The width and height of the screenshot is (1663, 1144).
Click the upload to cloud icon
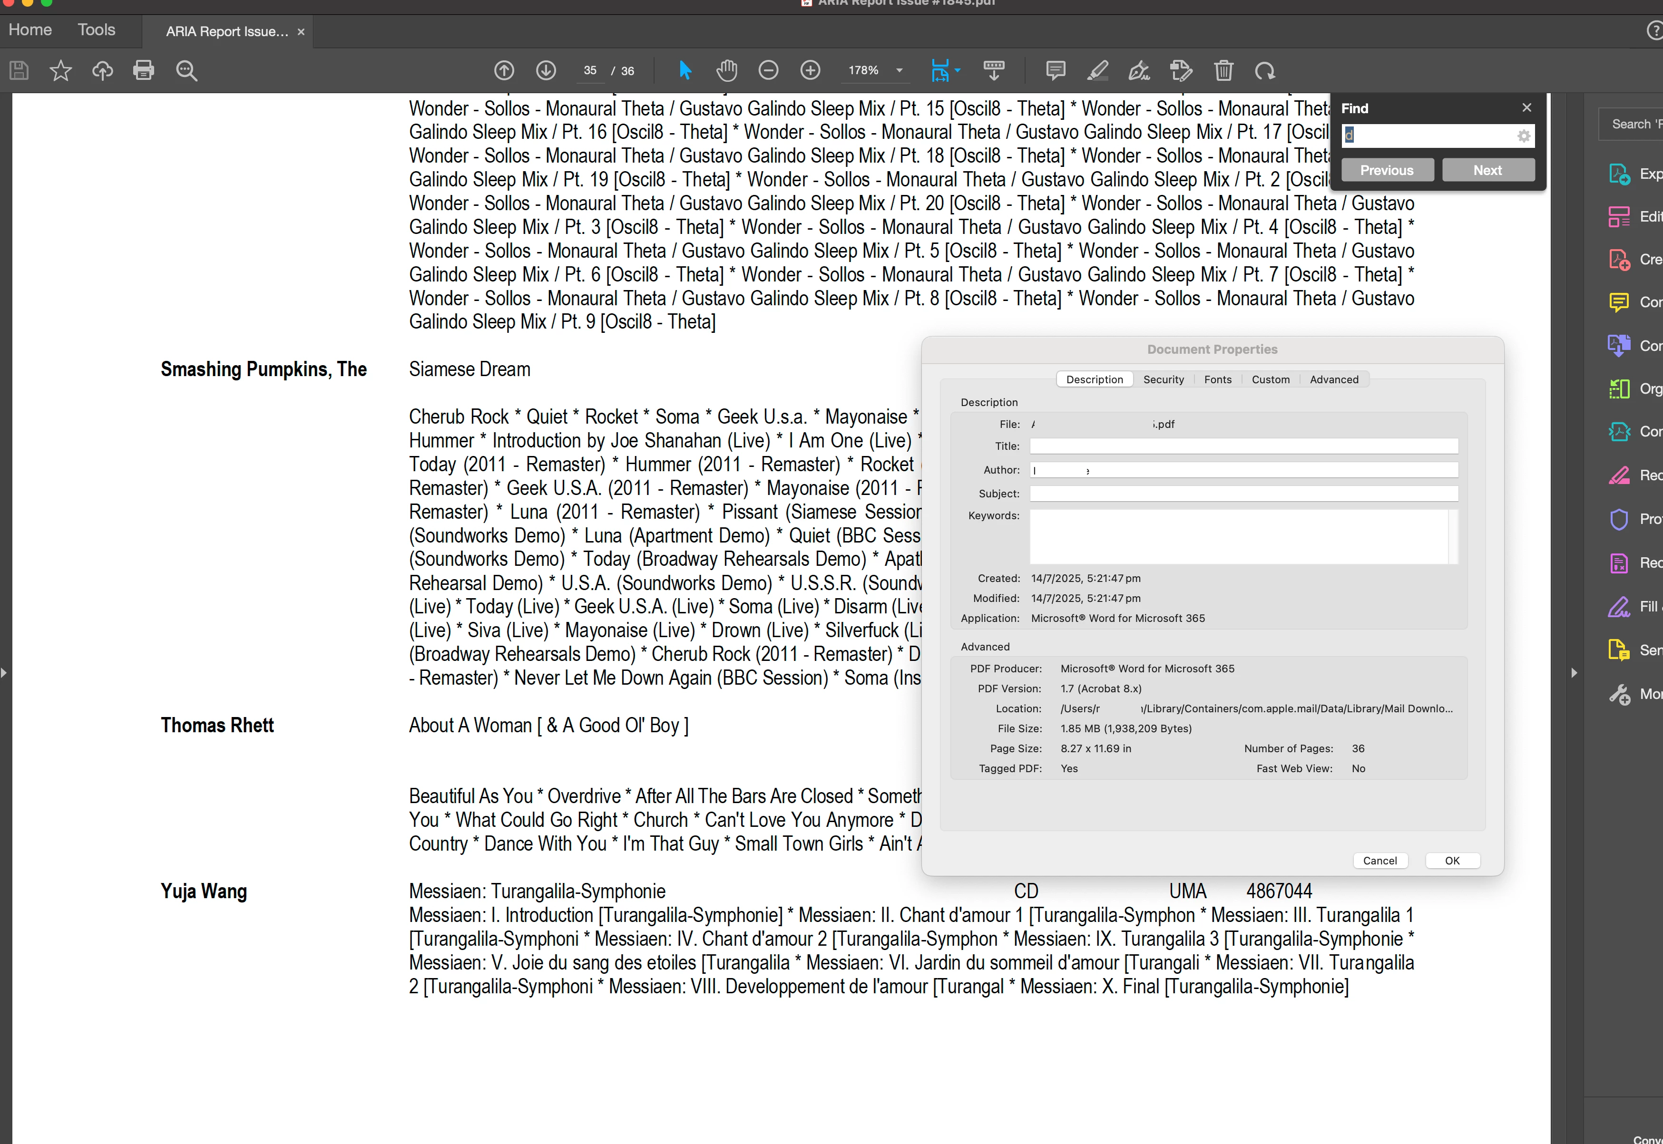[103, 70]
